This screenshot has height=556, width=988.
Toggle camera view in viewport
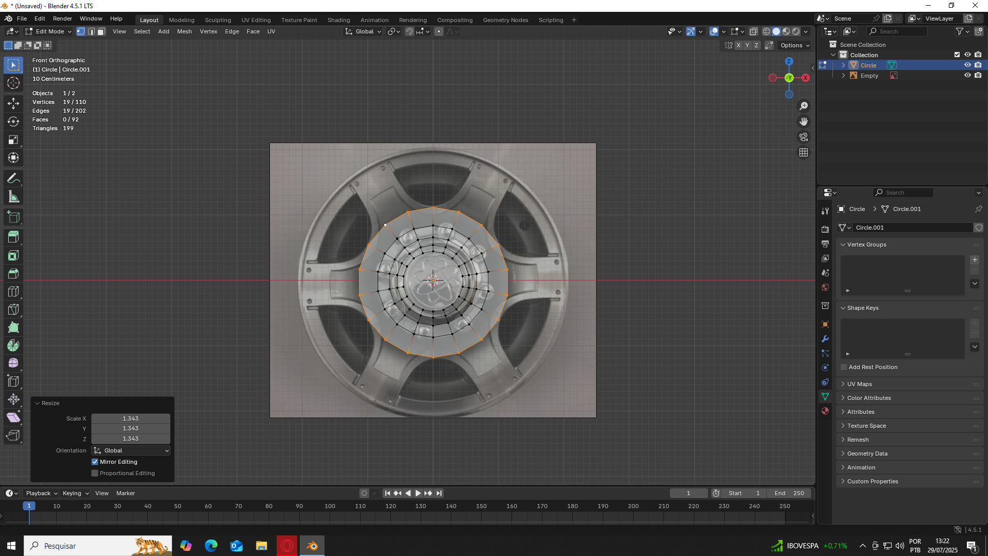804,137
